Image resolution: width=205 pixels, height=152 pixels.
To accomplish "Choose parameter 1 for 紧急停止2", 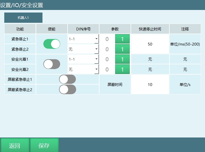I will click(122, 49).
